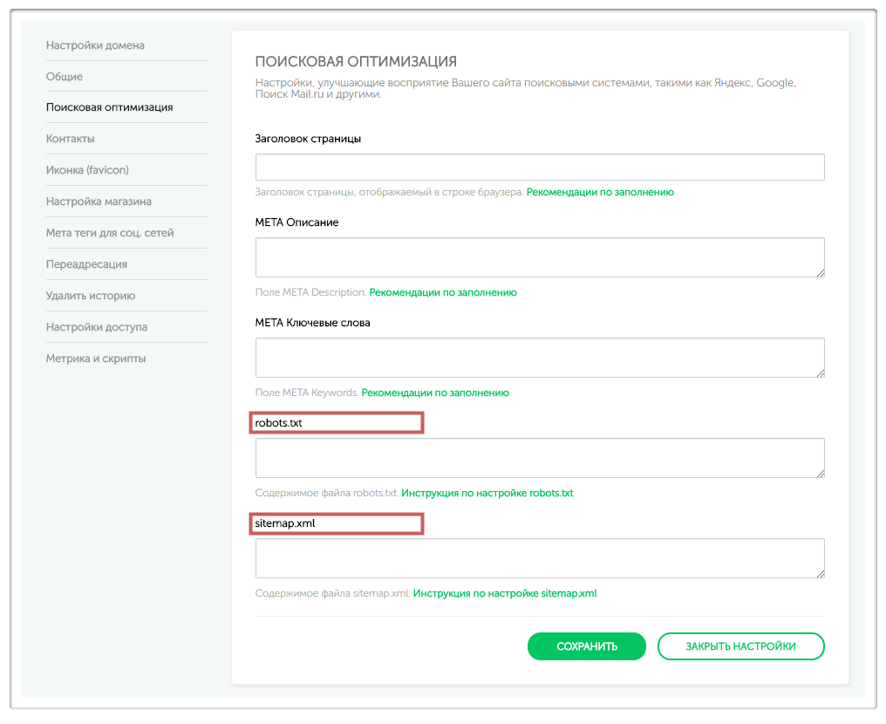
Task: Go to Контакты settings
Action: click(x=70, y=139)
